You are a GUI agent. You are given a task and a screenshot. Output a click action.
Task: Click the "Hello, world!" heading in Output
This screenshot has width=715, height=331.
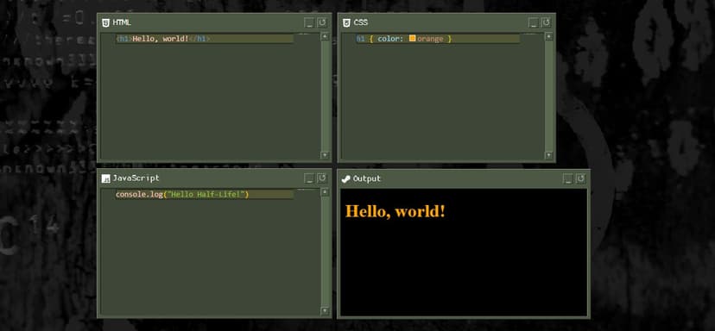coord(395,211)
